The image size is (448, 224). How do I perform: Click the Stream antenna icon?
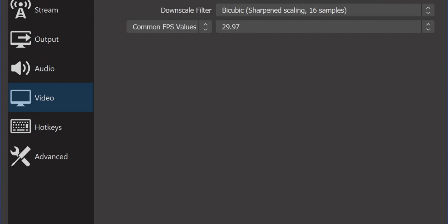click(21, 9)
